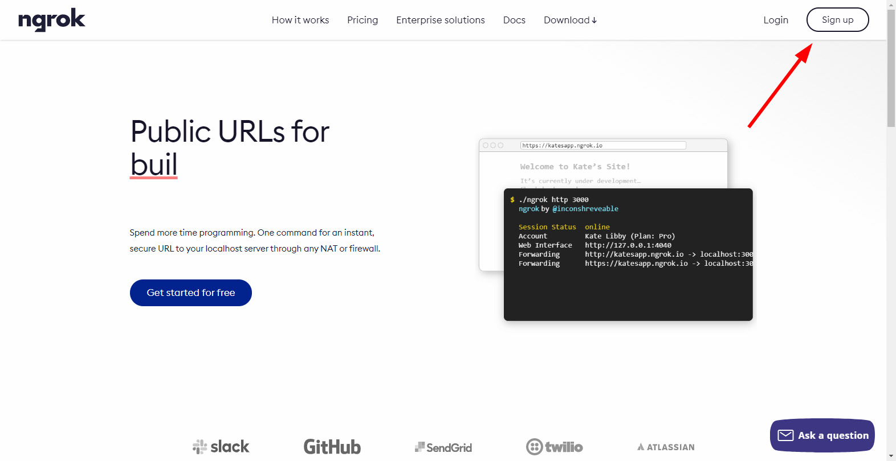Click the Slack logo
Screen dimensions: 896x461
[221, 447]
